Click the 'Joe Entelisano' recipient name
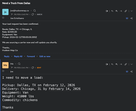The width and height of the screenshot is (136, 111). [x=17, y=18]
